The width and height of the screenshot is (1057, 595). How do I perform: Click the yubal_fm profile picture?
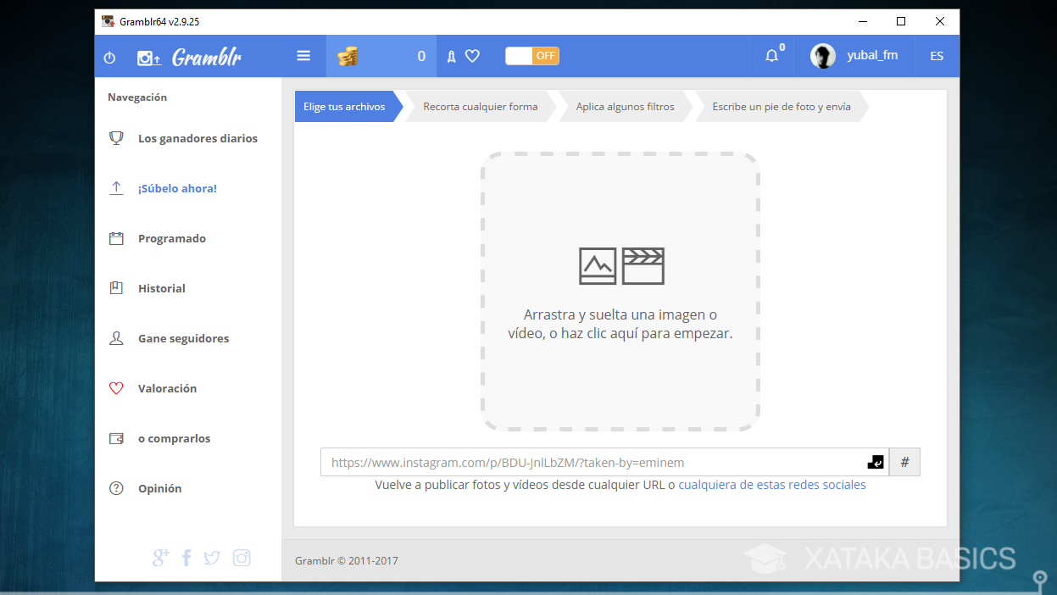tap(822, 55)
